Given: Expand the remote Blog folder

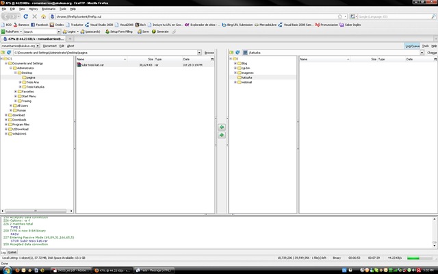Looking at the screenshot, I should coord(235,64).
